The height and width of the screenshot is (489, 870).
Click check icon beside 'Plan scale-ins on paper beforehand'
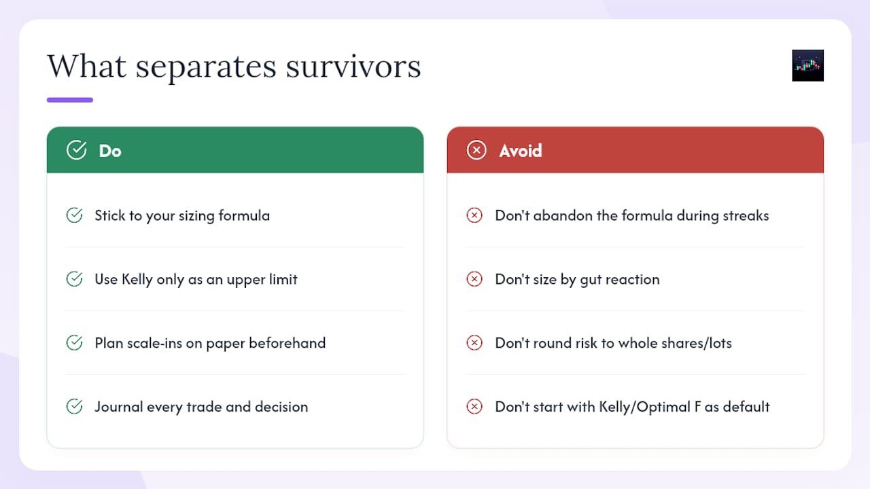(x=74, y=343)
